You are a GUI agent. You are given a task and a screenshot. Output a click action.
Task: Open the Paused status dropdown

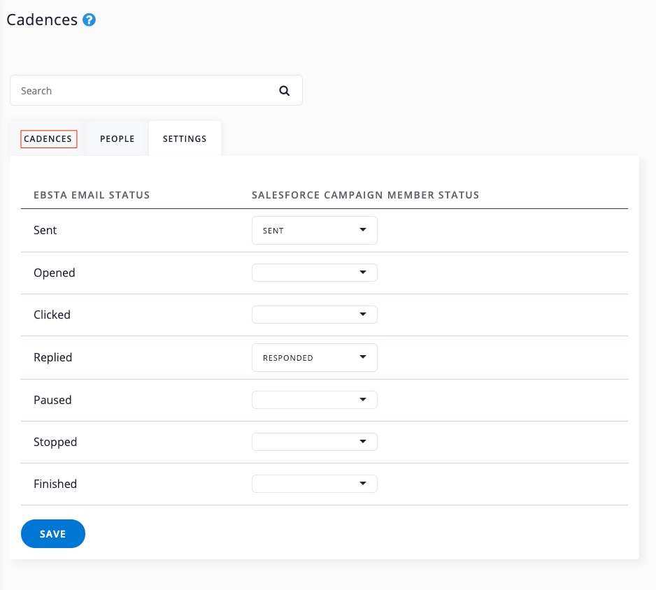click(x=314, y=400)
